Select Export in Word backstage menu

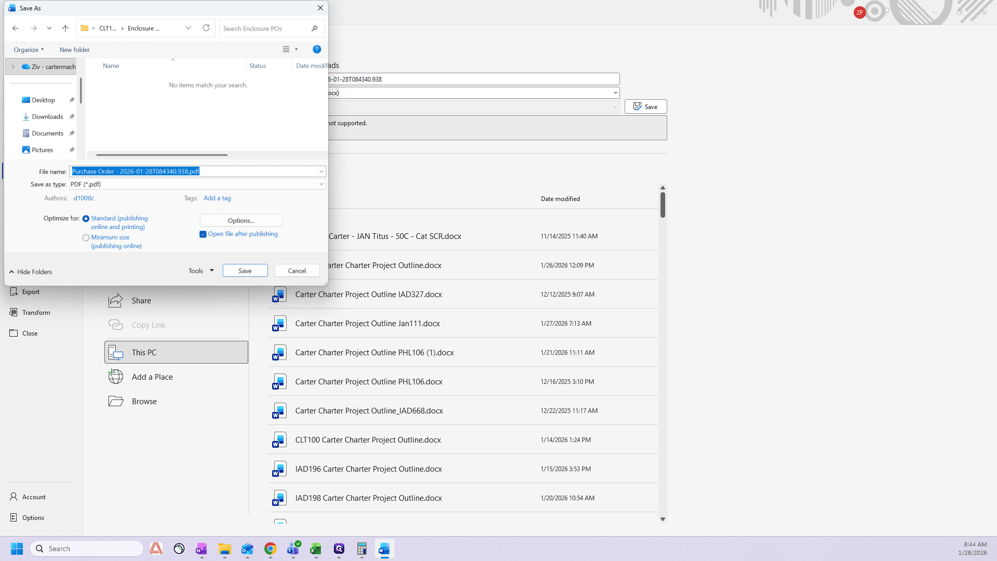[31, 292]
